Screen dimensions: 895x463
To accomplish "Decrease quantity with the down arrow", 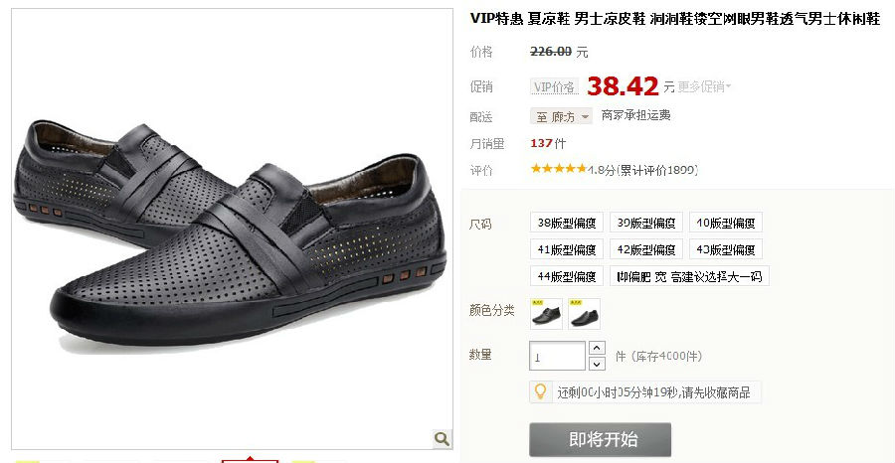I will coord(597,364).
